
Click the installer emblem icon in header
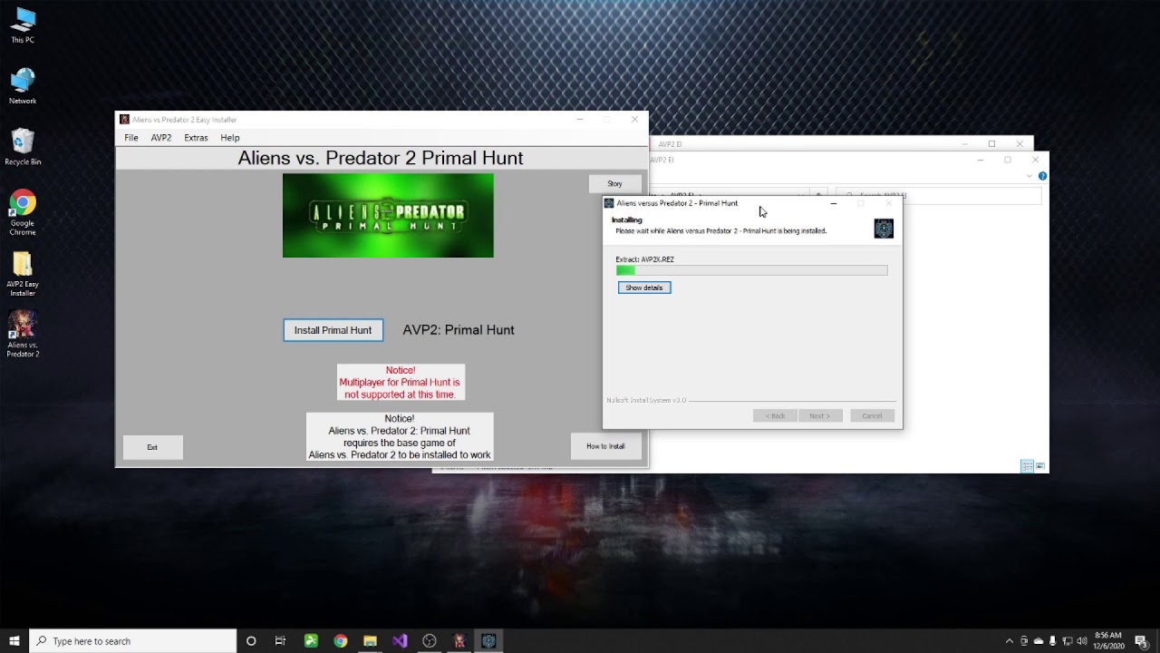[884, 229]
